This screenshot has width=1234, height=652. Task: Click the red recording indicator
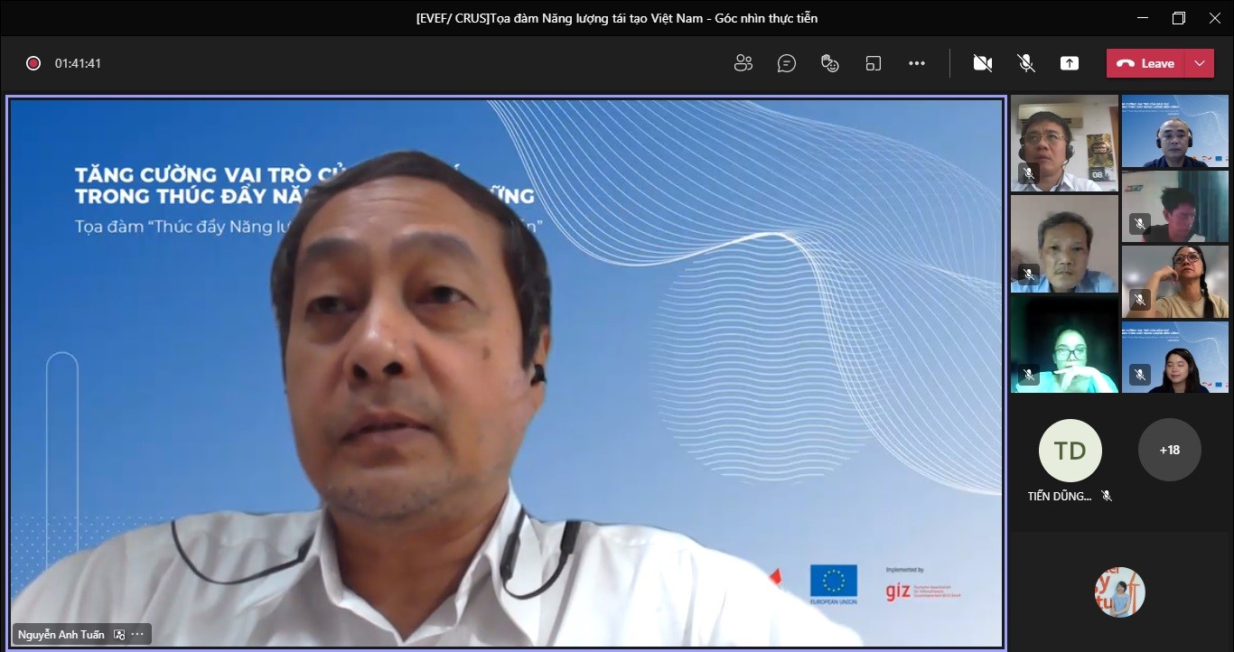pos(33,63)
